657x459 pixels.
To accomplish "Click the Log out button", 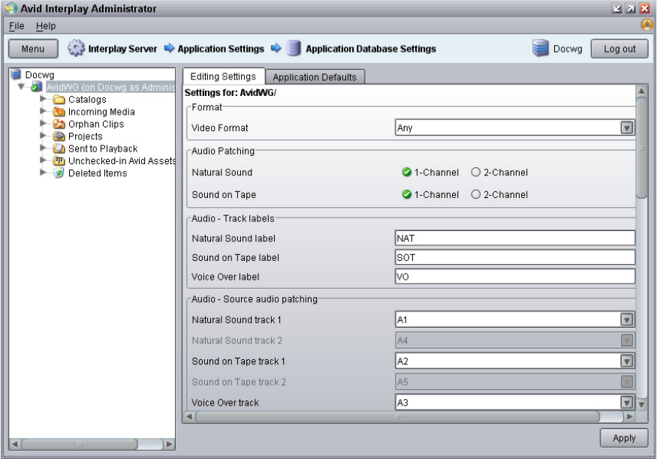I will pyautogui.click(x=619, y=49).
